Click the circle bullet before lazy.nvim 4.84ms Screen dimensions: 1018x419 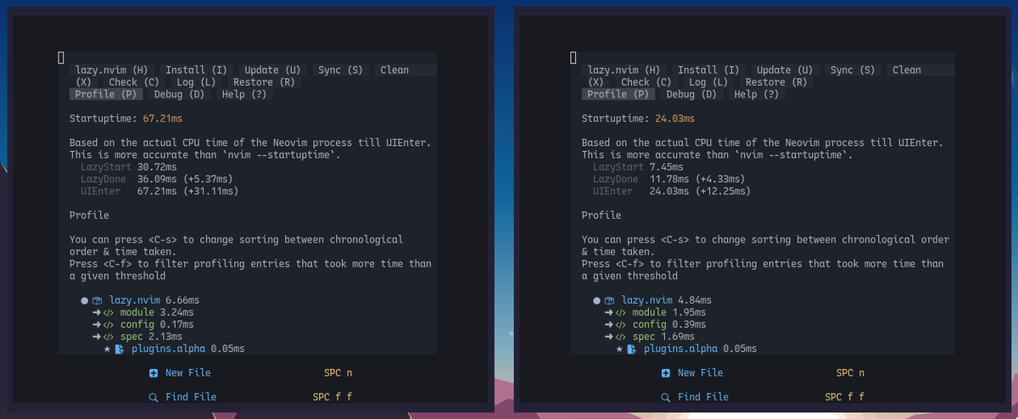pyautogui.click(x=597, y=300)
